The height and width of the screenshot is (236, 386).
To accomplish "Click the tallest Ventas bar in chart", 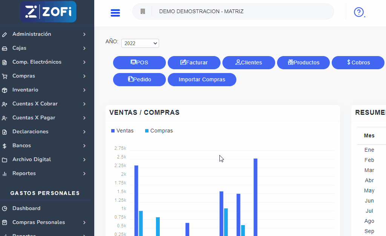I will pyautogui.click(x=256, y=196).
